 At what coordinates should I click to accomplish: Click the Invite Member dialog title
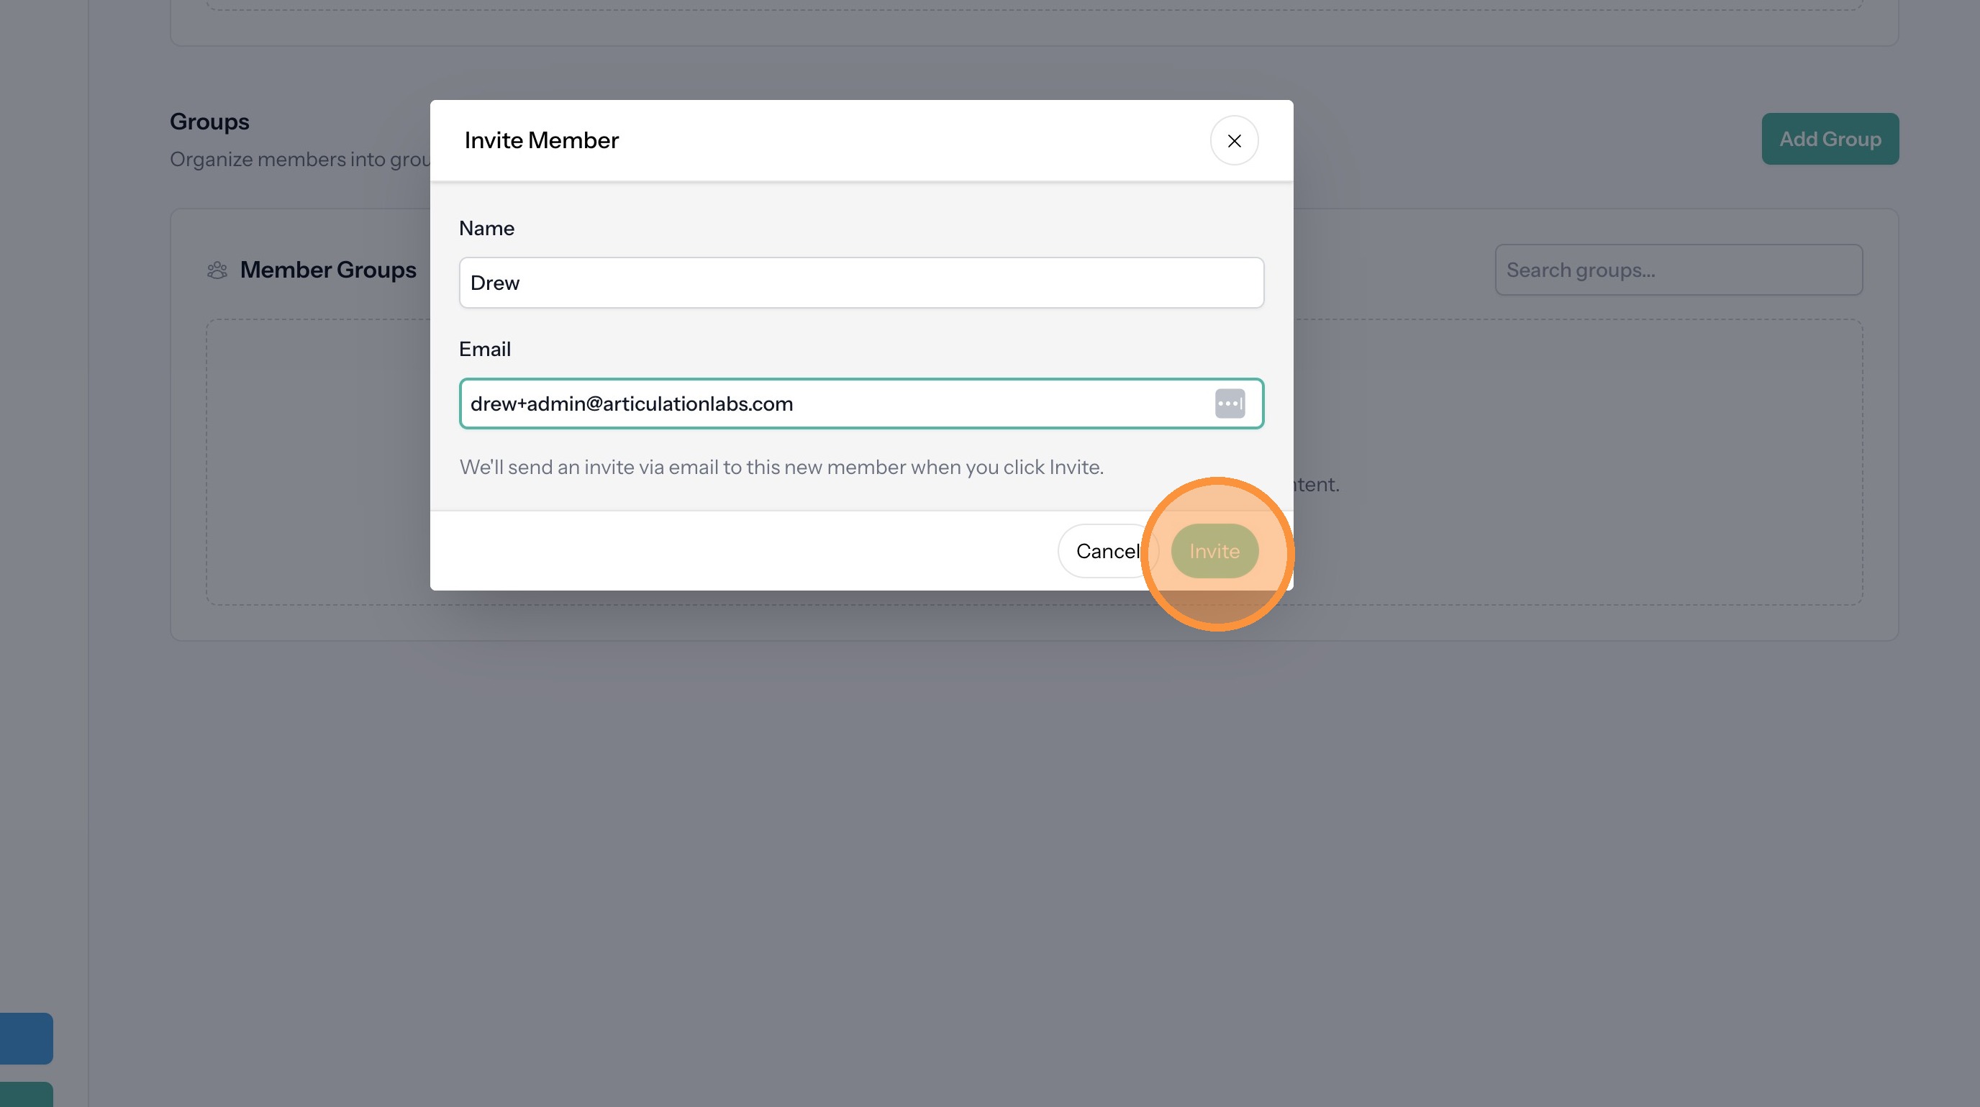(541, 140)
